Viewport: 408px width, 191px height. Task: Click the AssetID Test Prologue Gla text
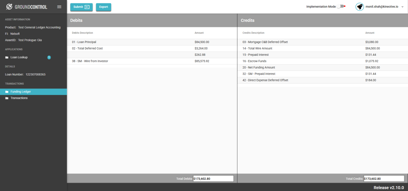pos(23,40)
